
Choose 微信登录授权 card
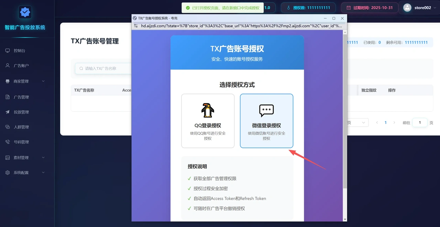click(266, 121)
